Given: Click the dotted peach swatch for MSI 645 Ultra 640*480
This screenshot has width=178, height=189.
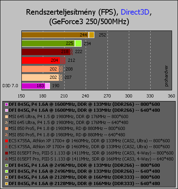Looking at the screenshot, I should coord(6,123).
